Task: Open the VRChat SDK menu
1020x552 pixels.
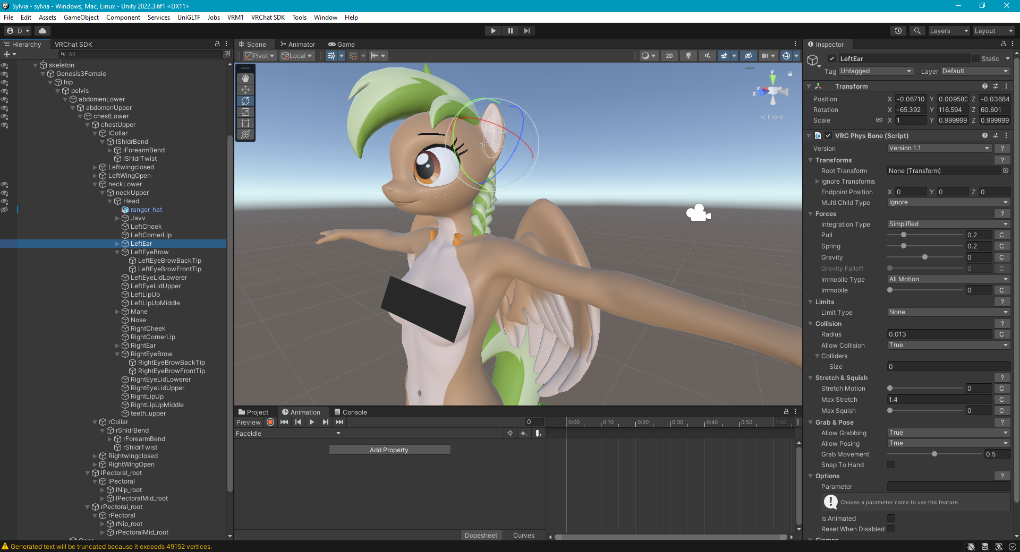Action: (x=268, y=18)
